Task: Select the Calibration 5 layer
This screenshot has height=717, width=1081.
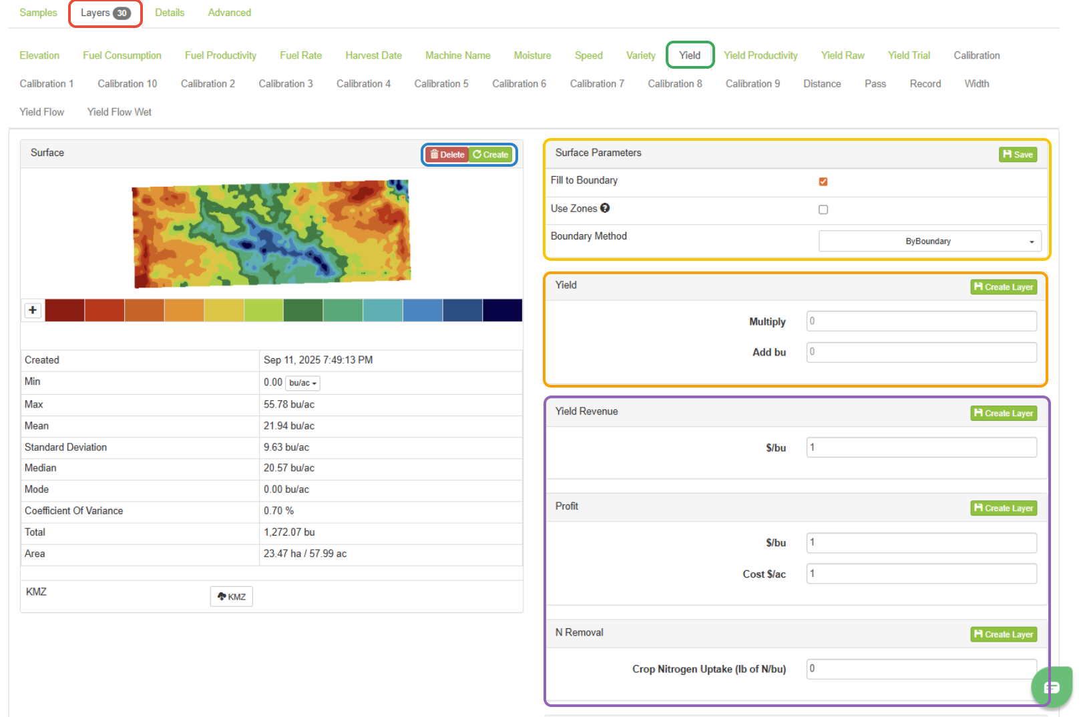Action: [x=441, y=83]
